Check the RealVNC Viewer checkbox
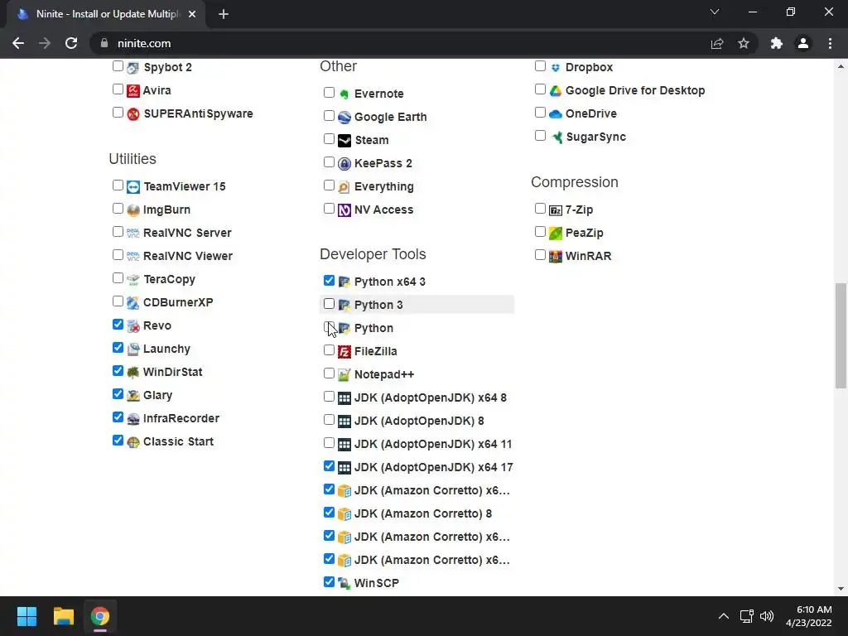Viewport: 848px width, 636px height. [x=118, y=255]
